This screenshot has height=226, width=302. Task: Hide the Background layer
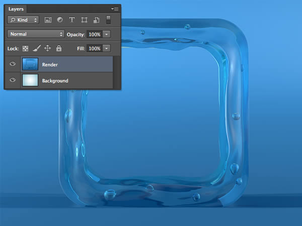point(13,79)
